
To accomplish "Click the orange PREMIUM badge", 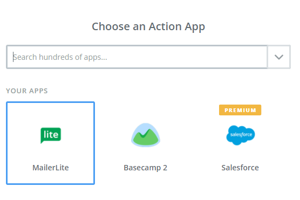I will click(x=240, y=110).
